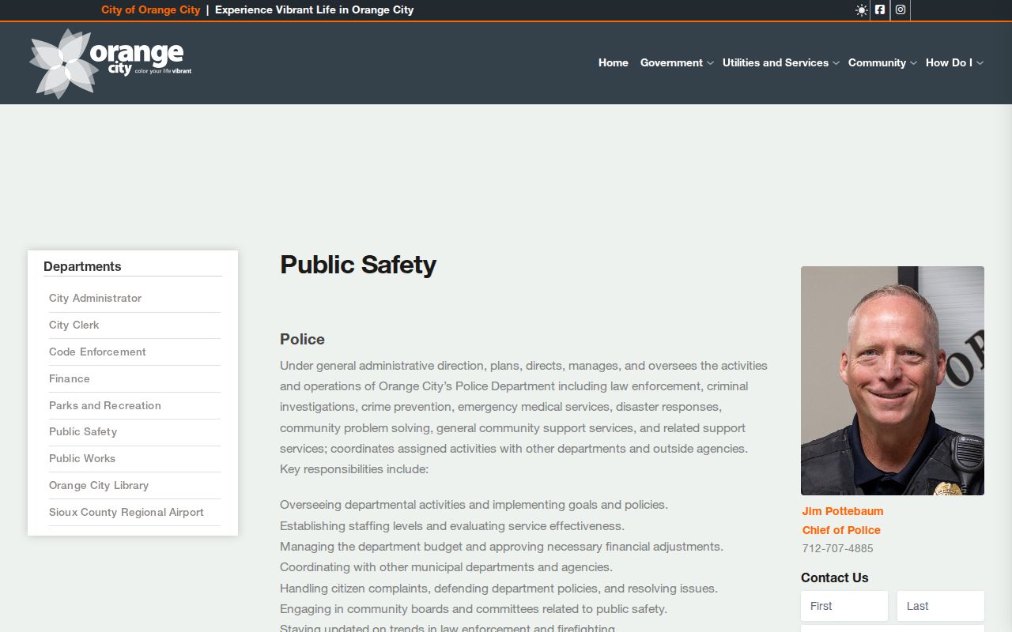Screen dimensions: 1012x632
Task: Select Public Safety in Departments list
Action: 83,431
